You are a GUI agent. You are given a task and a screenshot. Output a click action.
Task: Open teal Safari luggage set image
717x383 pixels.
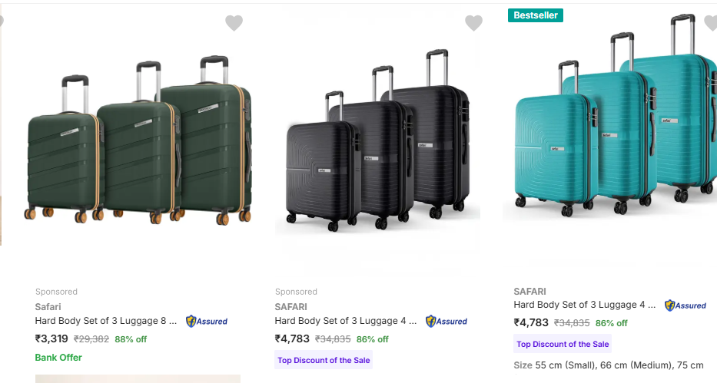(x=611, y=123)
